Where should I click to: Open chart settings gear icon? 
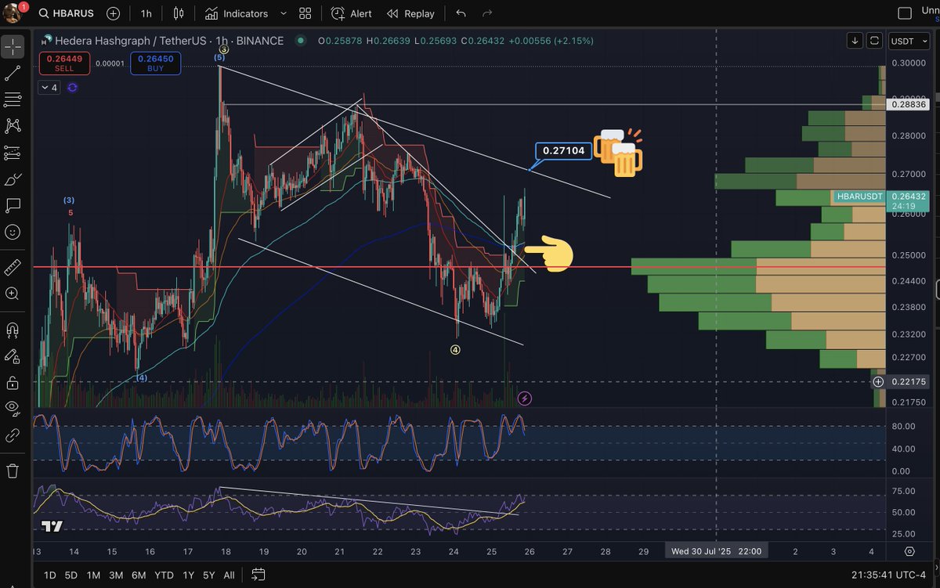pos(909,551)
